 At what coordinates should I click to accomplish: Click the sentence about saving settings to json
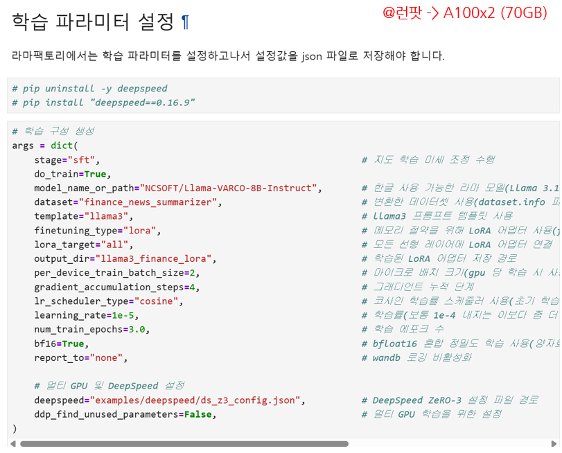pyautogui.click(x=228, y=56)
